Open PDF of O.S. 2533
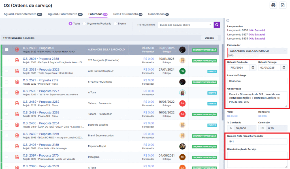 pyautogui.click(x=17, y=71)
